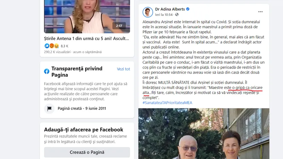Screen dimensions: 283x159
Task: Click Dr Adina Alberts profile picture
Action: click(148, 12)
